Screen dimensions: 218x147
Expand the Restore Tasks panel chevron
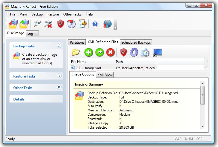coord(59,76)
